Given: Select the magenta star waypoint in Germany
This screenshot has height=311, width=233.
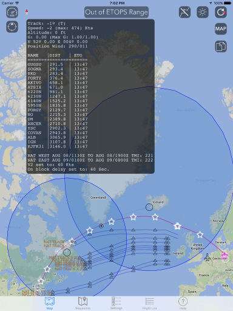Looking at the screenshot, I should [x=225, y=256].
